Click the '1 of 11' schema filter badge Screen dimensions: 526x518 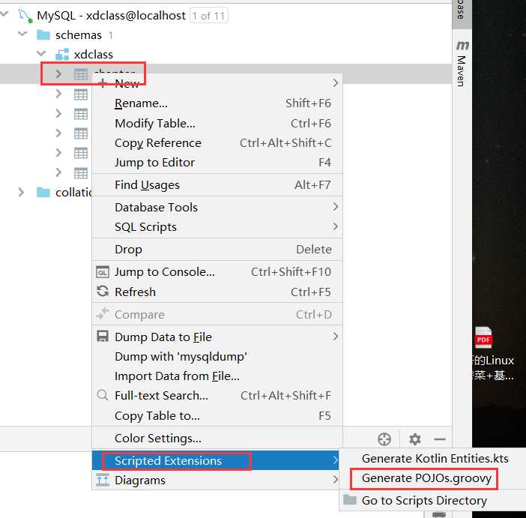(208, 16)
